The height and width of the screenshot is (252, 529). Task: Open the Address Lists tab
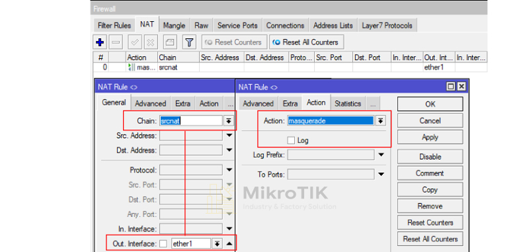(333, 26)
